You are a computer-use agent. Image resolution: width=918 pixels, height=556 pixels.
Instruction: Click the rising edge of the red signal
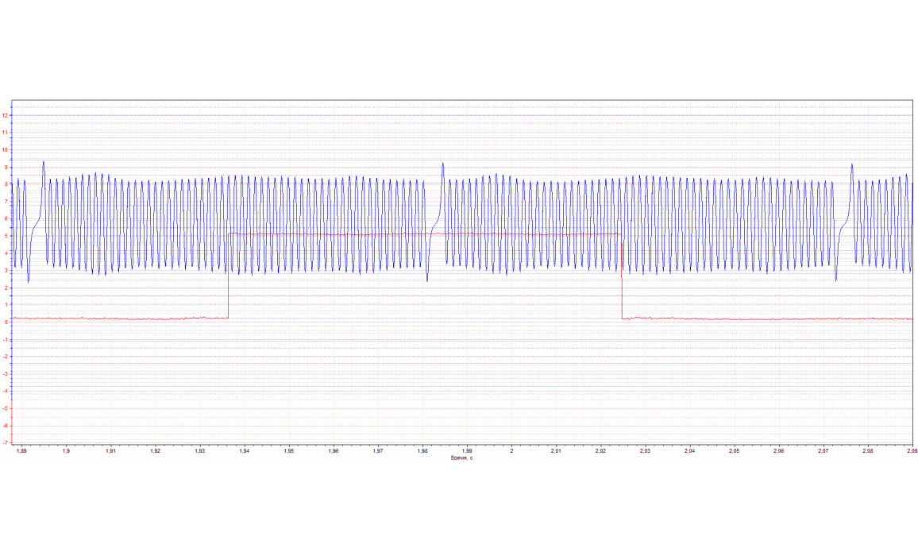point(229,276)
